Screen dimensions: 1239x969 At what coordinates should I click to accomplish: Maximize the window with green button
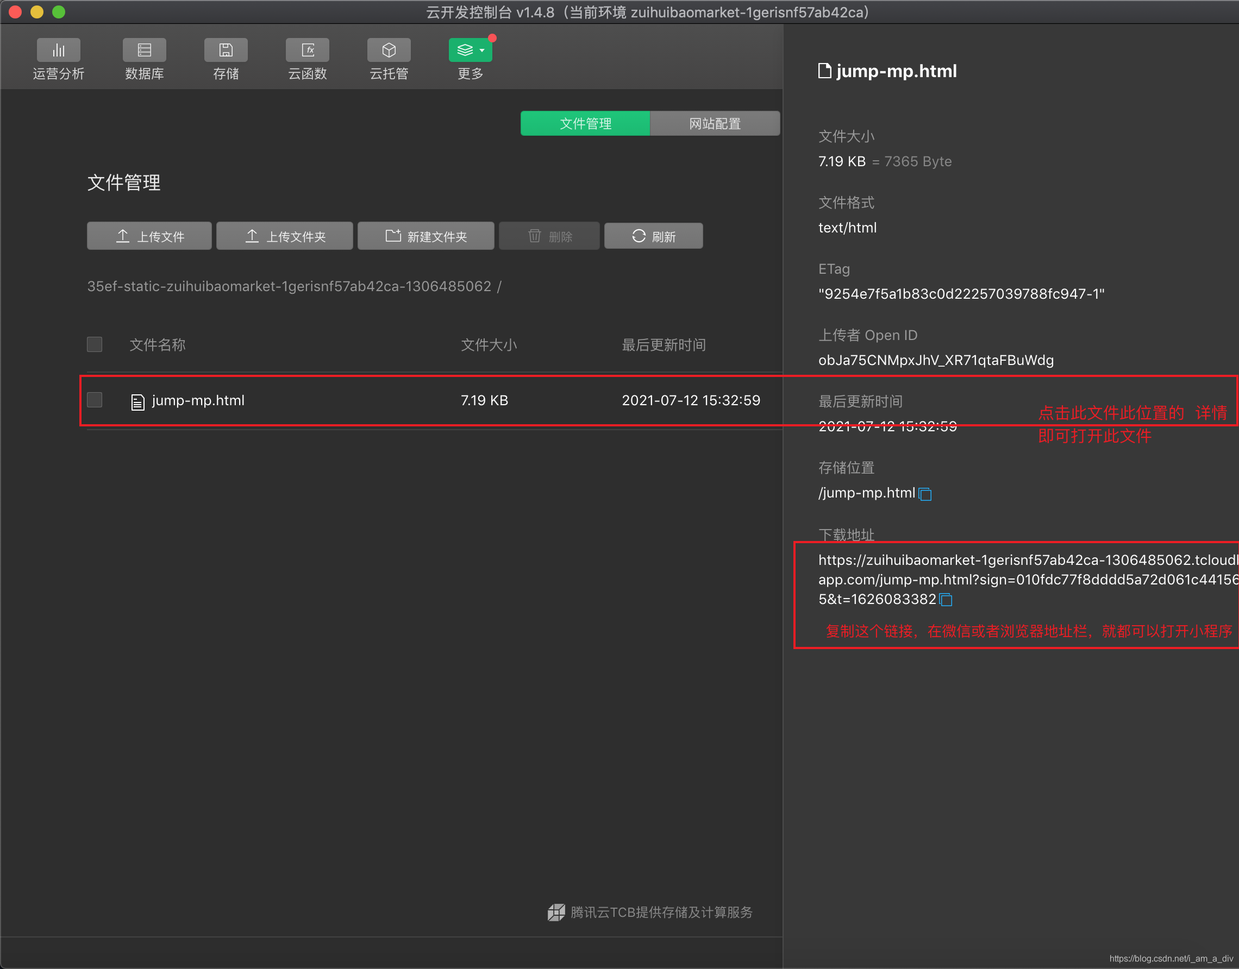coord(59,12)
